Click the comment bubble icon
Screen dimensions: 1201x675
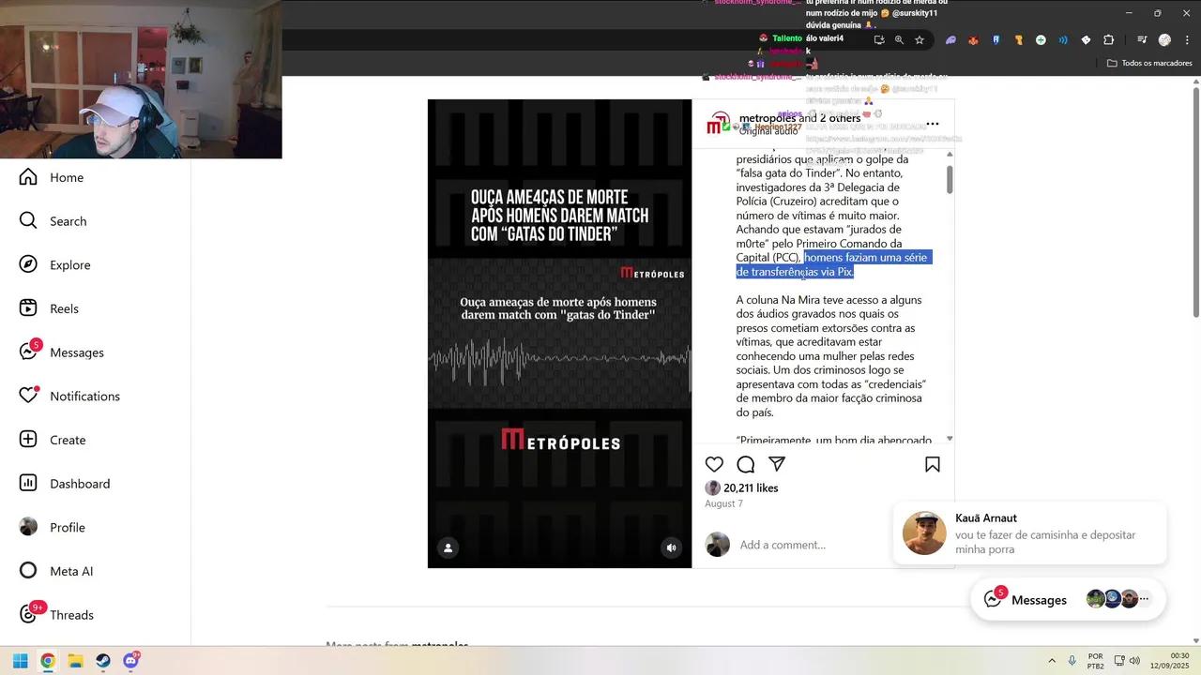(746, 464)
